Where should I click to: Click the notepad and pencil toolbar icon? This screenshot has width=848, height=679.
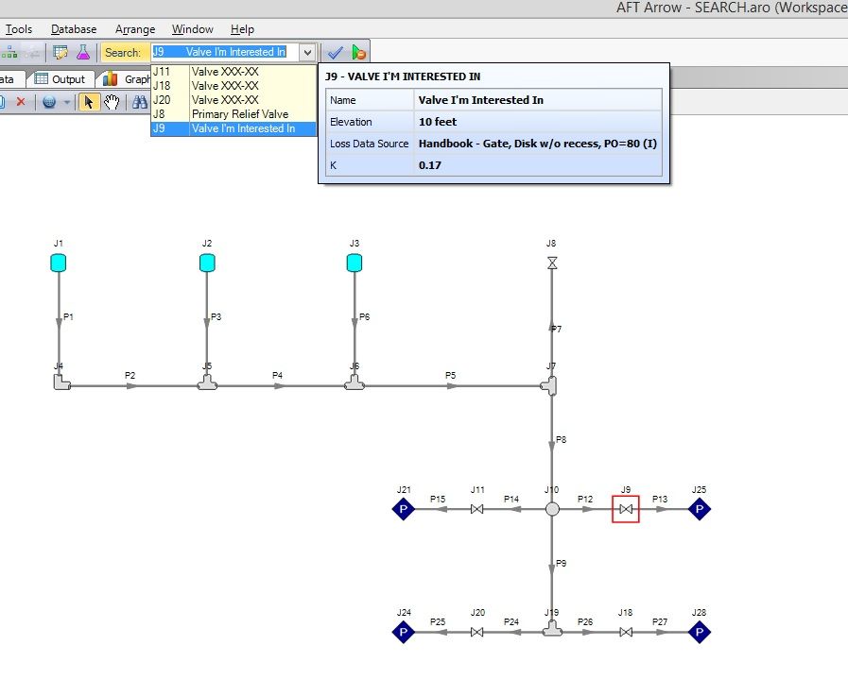point(61,53)
